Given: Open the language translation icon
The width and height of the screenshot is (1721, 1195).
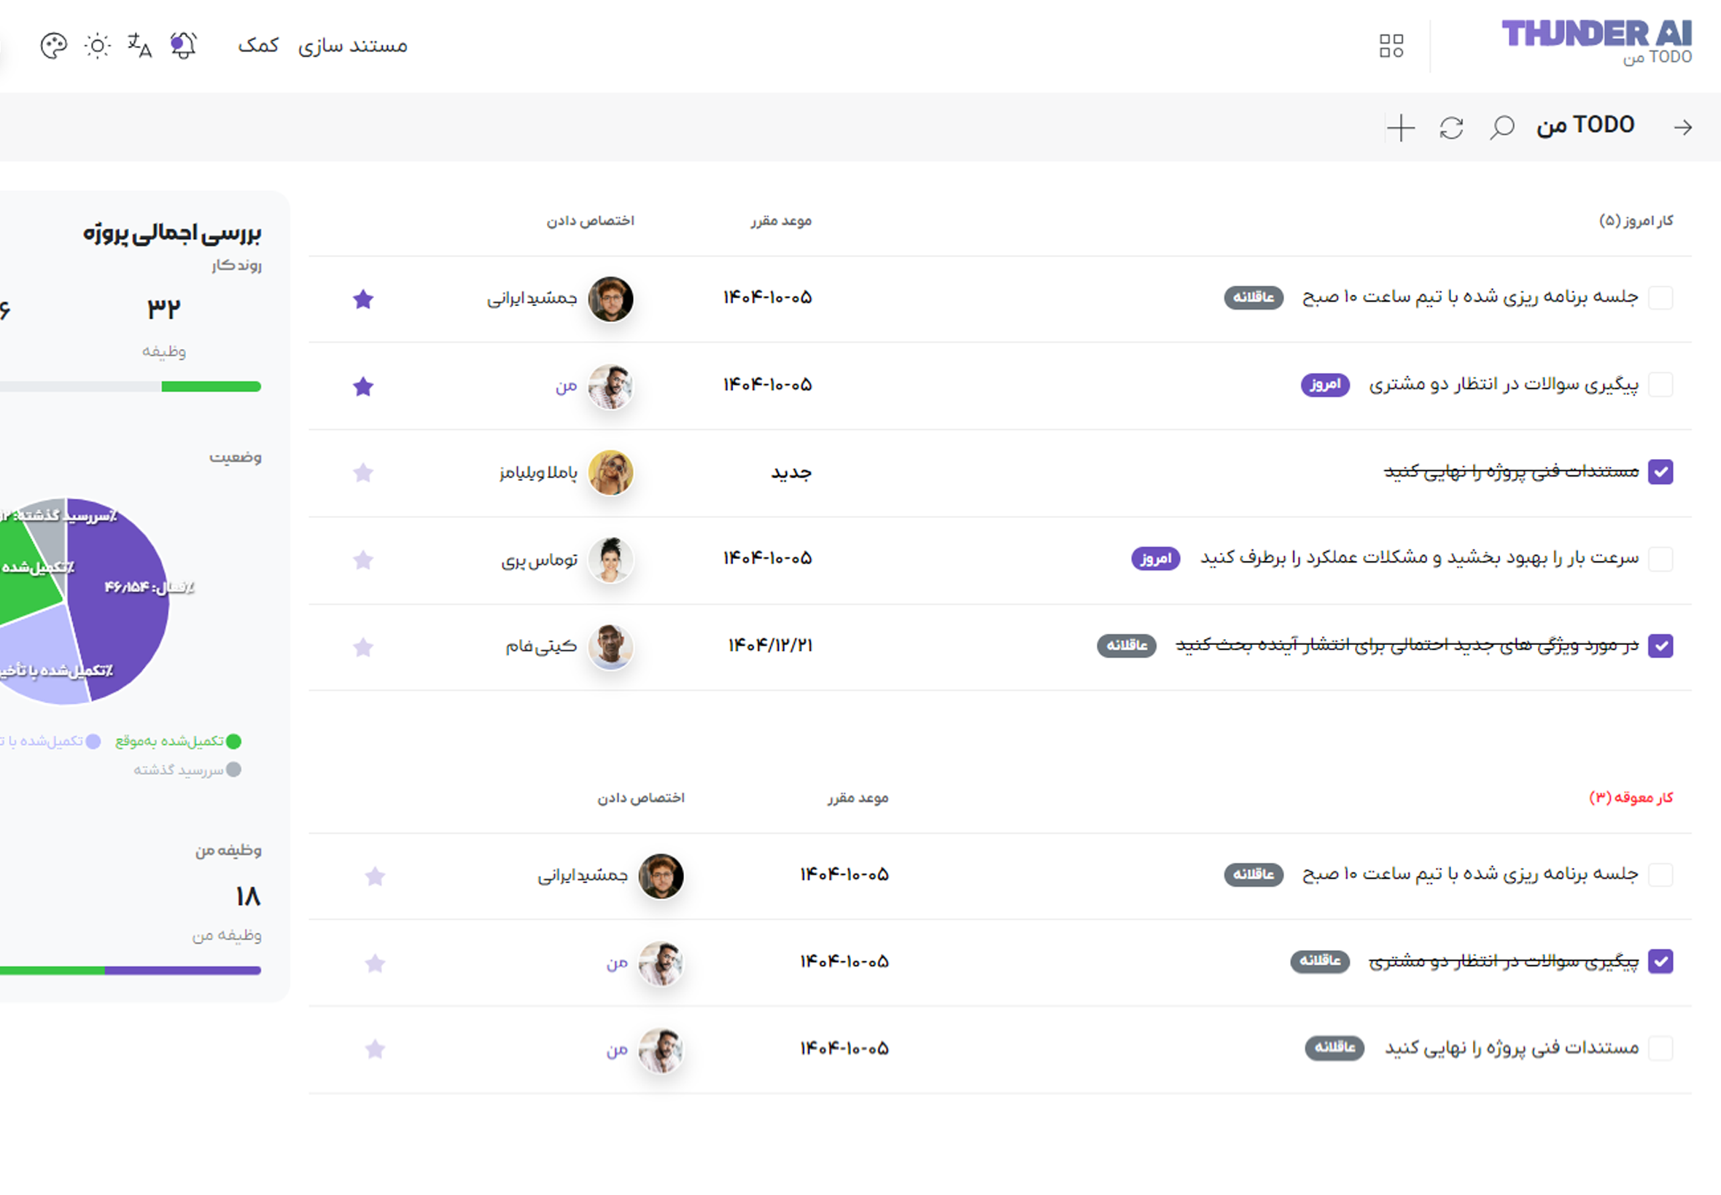Looking at the screenshot, I should click(x=139, y=46).
